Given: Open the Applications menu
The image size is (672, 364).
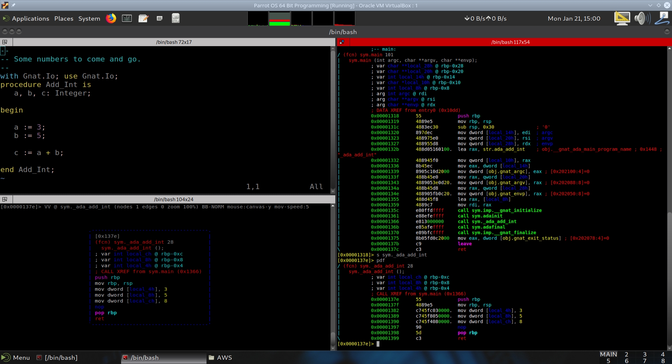Looking at the screenshot, I should [x=30, y=19].
